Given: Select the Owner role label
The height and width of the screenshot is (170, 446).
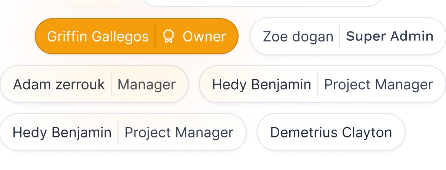Looking at the screenshot, I should [204, 36].
